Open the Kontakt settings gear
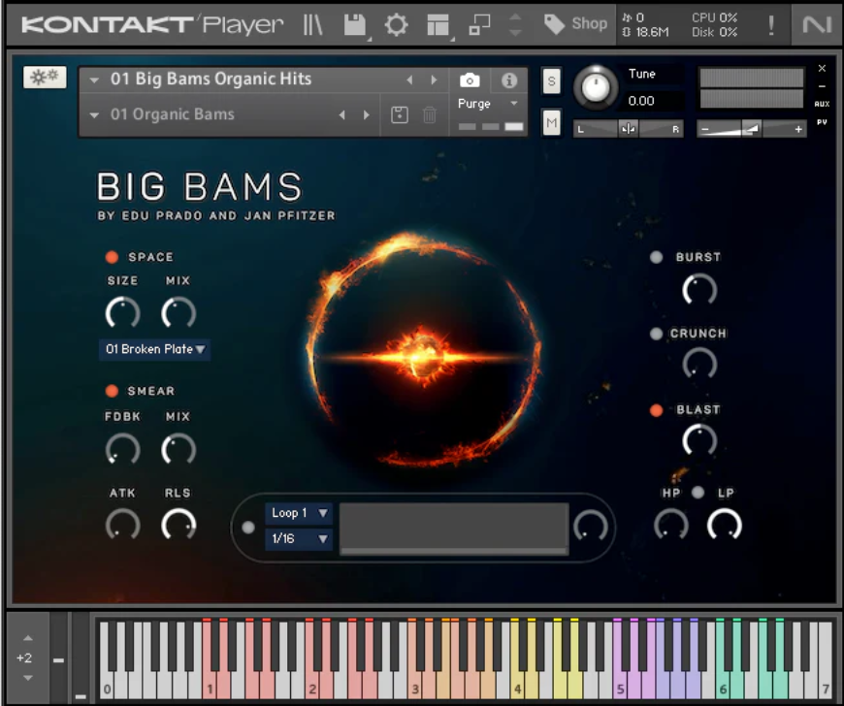 coord(396,25)
